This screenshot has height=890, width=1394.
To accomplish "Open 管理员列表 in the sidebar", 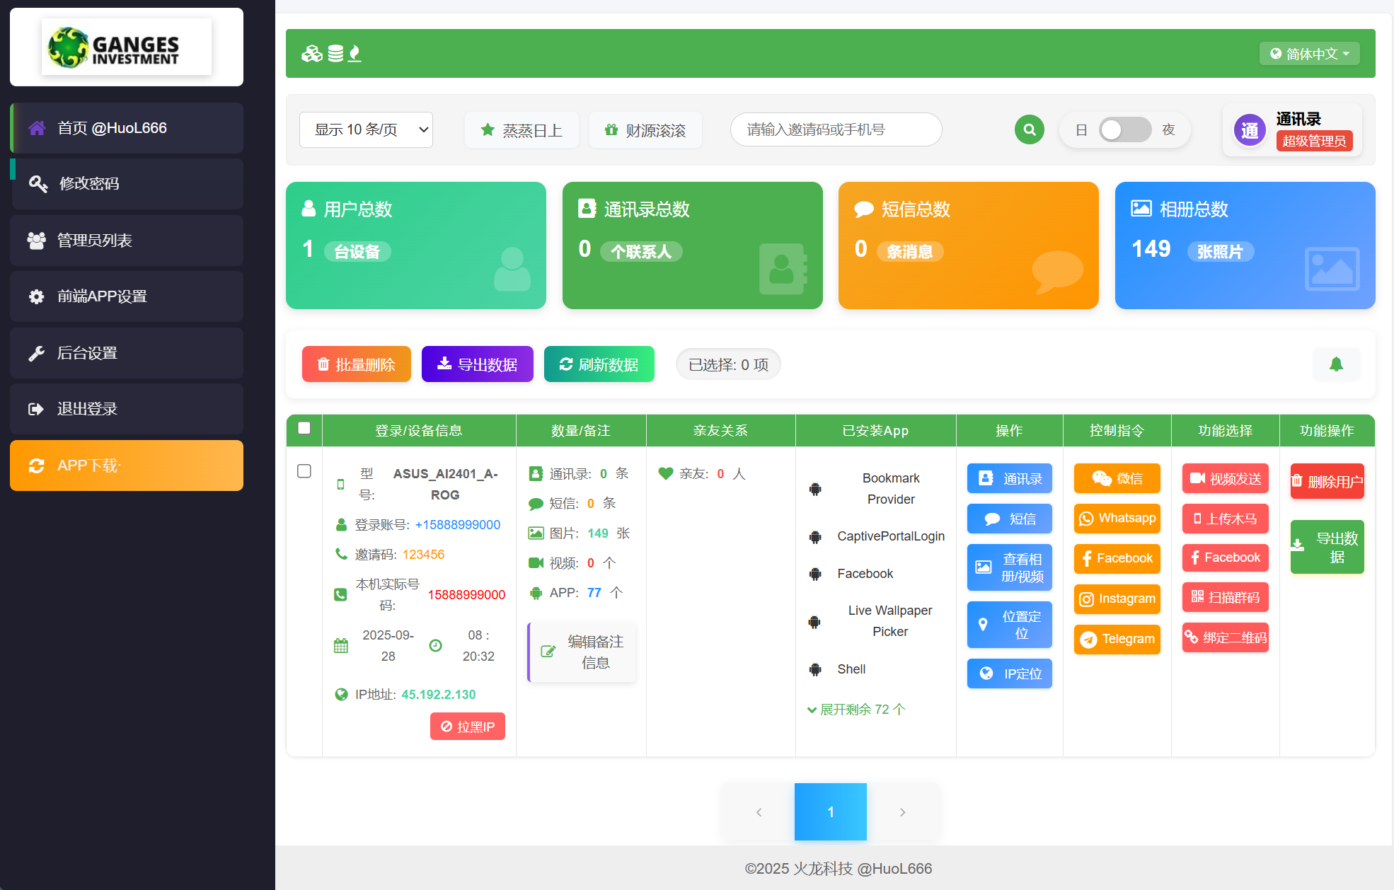I will pos(127,241).
